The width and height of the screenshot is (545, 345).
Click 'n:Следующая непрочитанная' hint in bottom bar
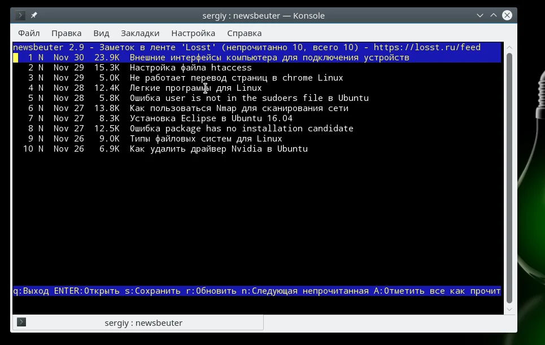305,291
